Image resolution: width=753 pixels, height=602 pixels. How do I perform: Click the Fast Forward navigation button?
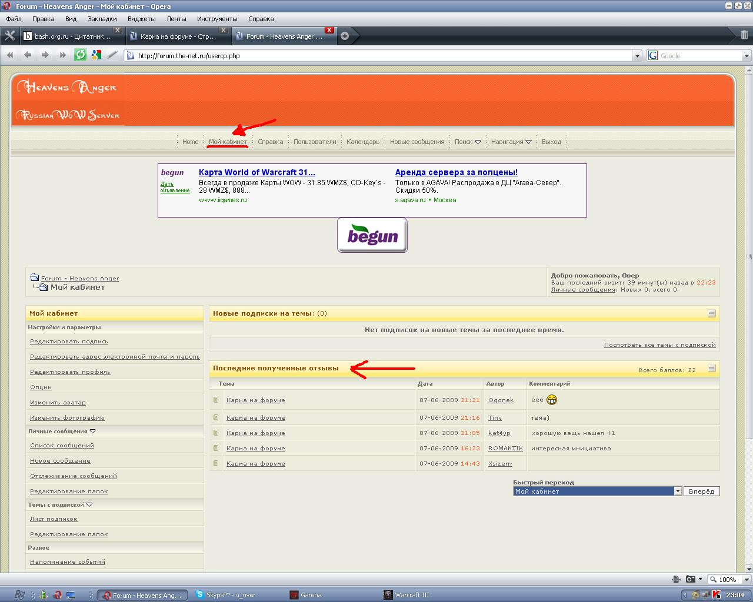tap(62, 55)
